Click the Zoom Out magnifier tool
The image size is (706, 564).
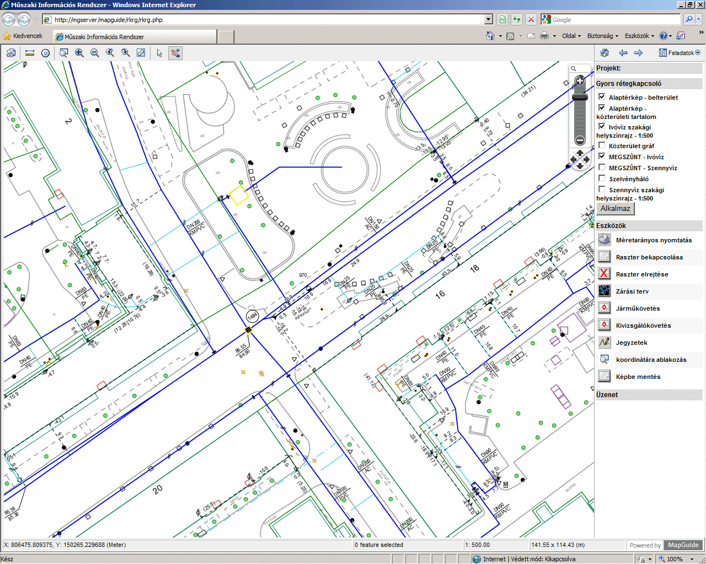coord(95,53)
